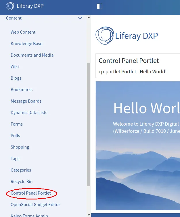This screenshot has width=180, height=217.
Task: Click the Control Panel Portlet heading
Action: pos(129,61)
